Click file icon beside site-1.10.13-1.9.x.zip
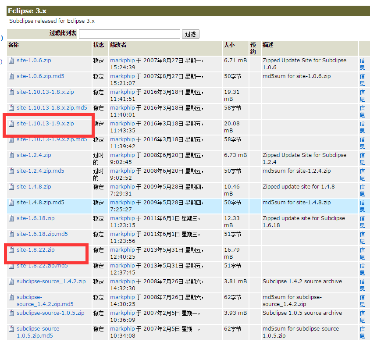Screen dimensions: 370x349 click(x=11, y=123)
